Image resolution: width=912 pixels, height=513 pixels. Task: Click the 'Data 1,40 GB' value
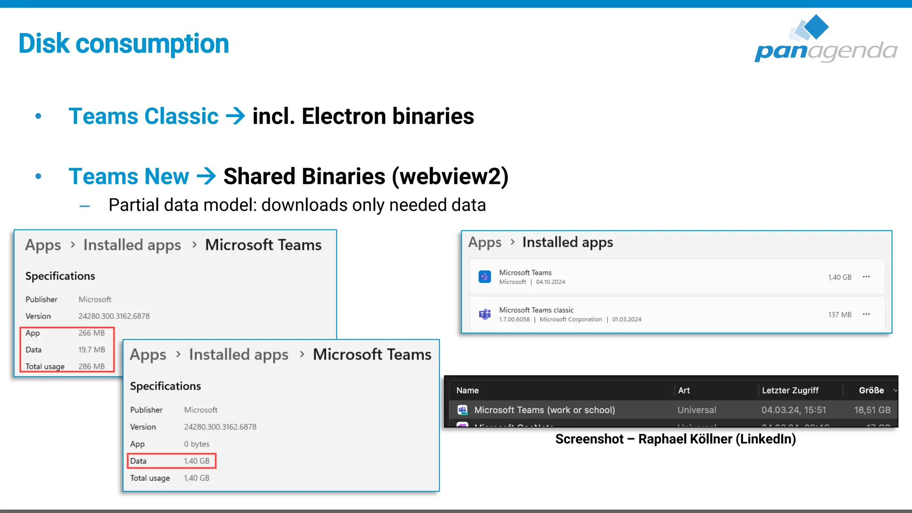coord(196,461)
